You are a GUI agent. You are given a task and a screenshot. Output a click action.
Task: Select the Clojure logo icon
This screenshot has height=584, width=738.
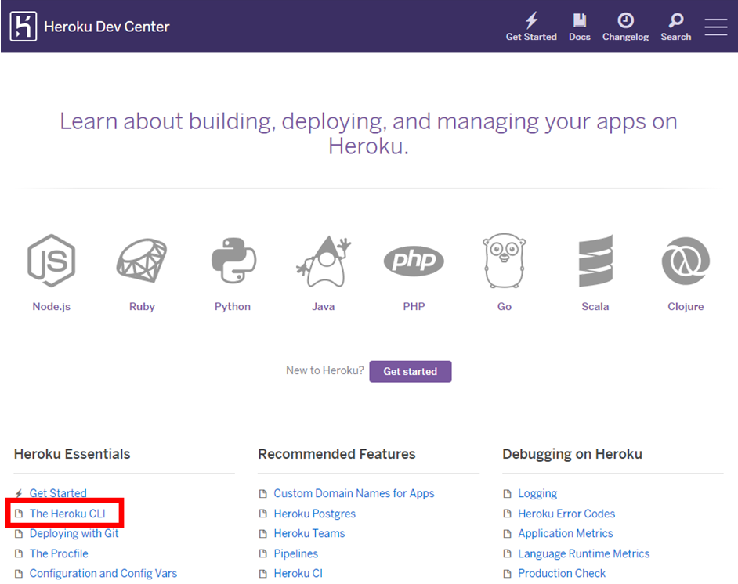pos(686,261)
